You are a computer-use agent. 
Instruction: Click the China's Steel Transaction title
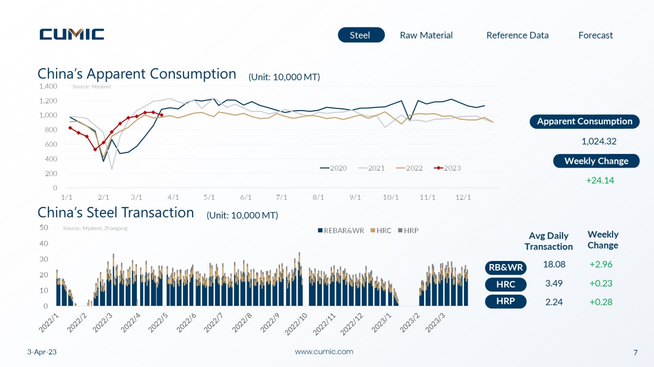pyautogui.click(x=116, y=213)
